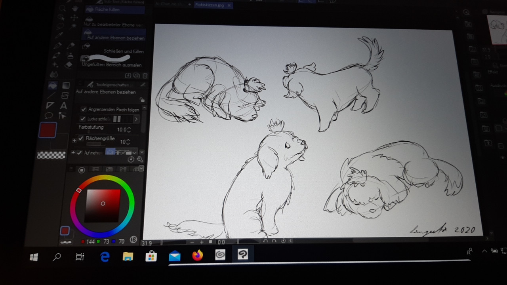Click the red main color swatch
The height and width of the screenshot is (285, 507).
[x=48, y=130]
